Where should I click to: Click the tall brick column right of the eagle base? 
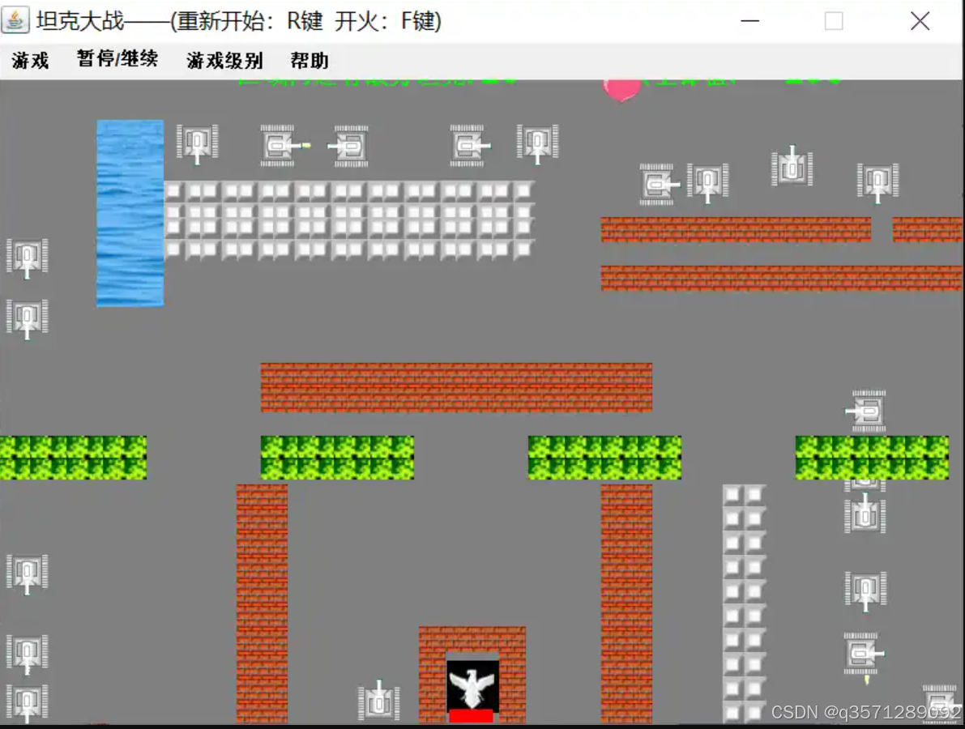(x=626, y=604)
